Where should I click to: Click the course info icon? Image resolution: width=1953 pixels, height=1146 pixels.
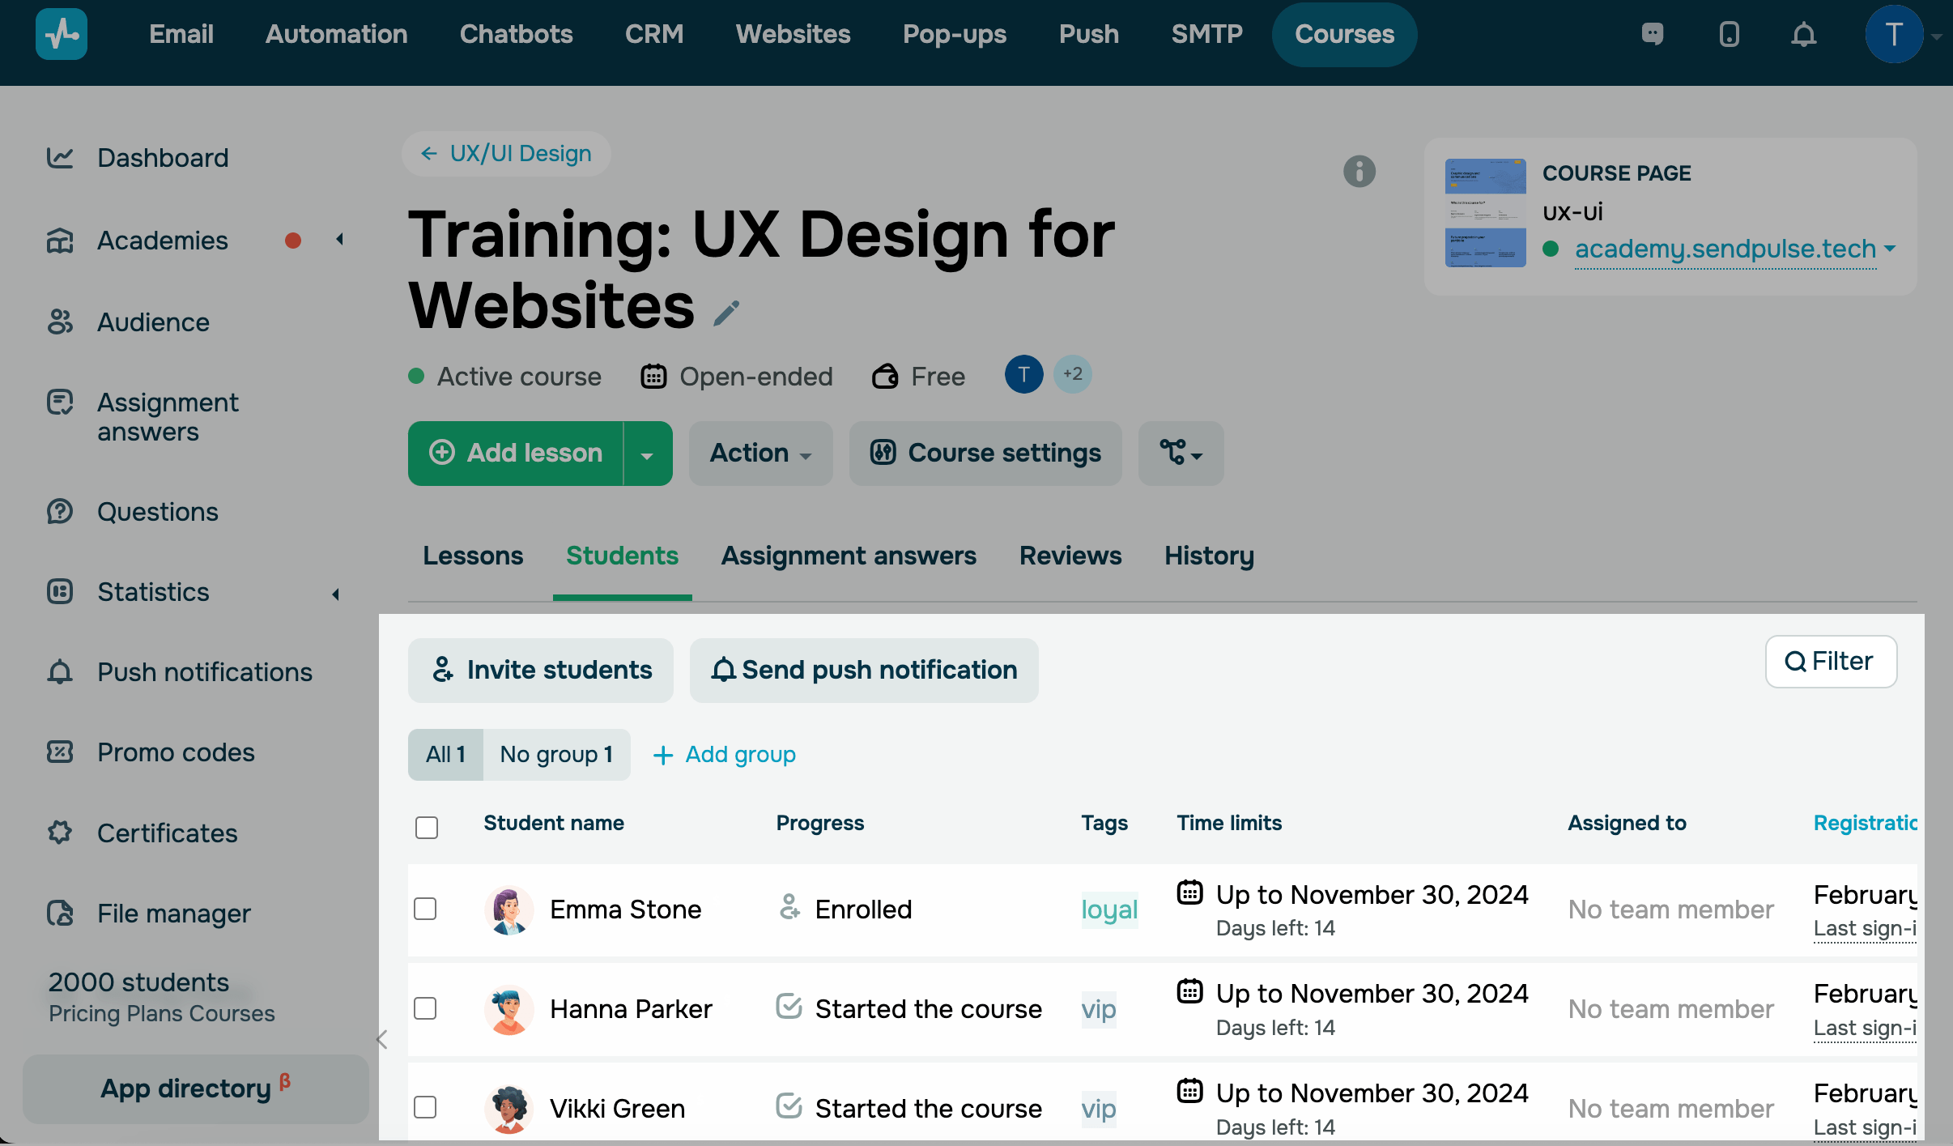1359,171
